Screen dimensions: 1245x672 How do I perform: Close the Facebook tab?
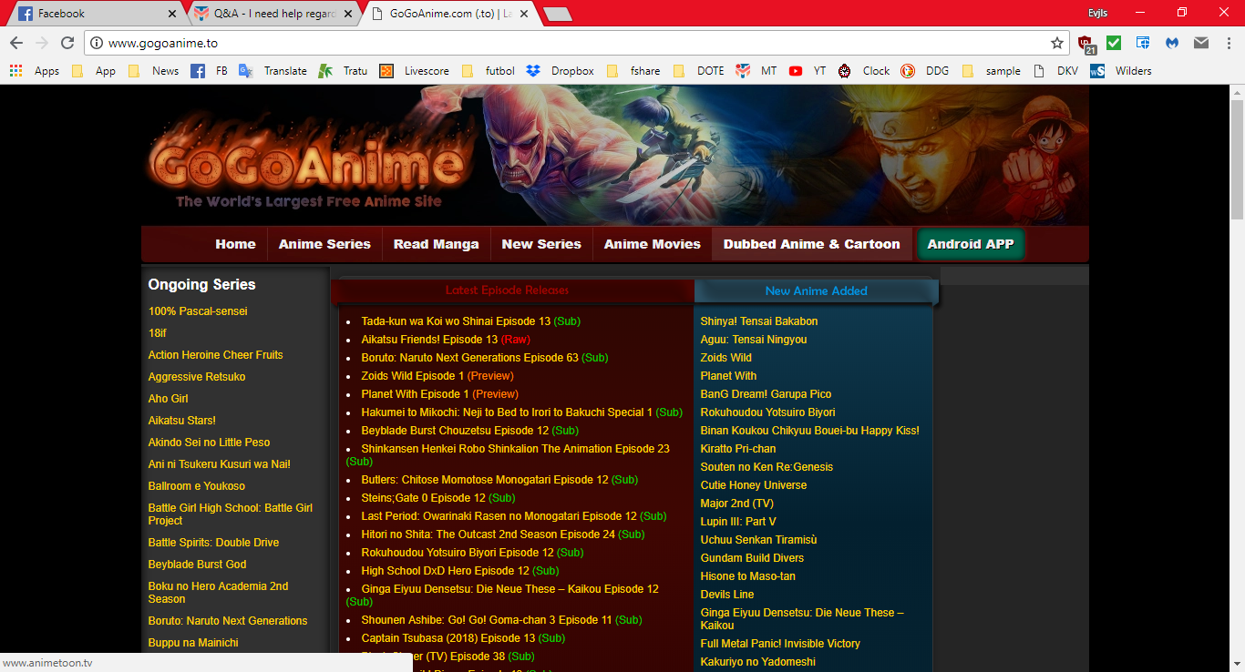(173, 14)
